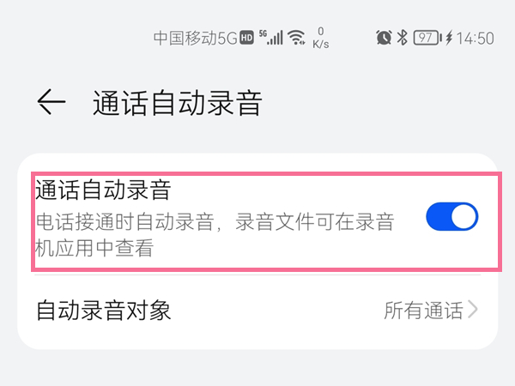
Task: Tap the battery level 97 icon
Action: pos(426,38)
